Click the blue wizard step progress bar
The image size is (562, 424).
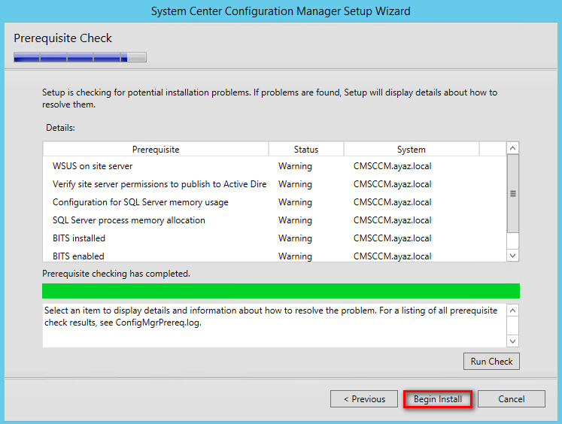[80, 57]
